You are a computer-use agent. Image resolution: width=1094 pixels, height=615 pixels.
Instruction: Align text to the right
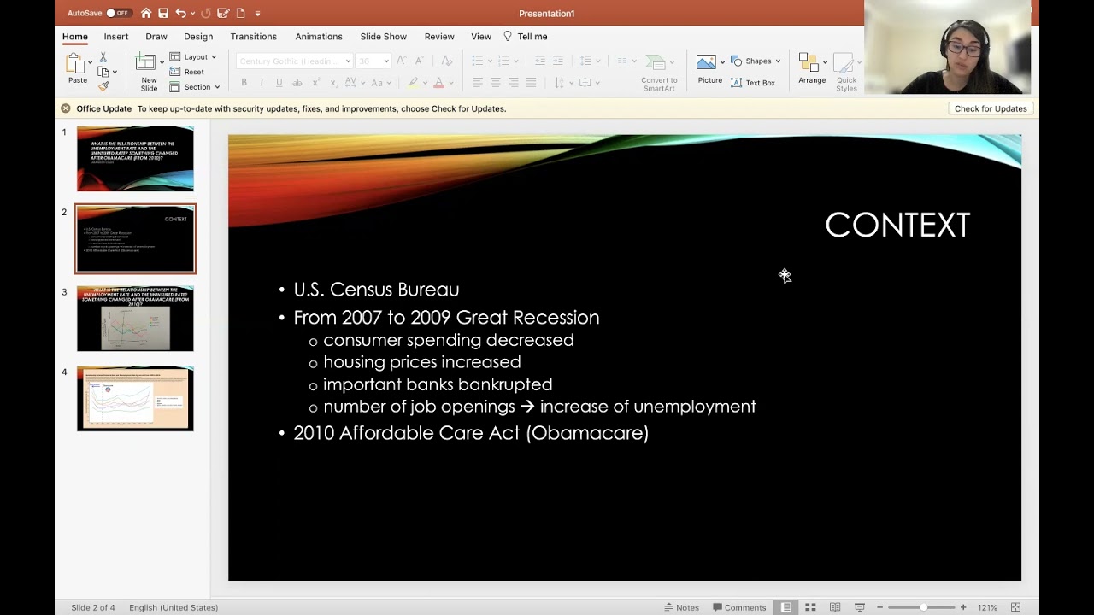[x=514, y=83]
